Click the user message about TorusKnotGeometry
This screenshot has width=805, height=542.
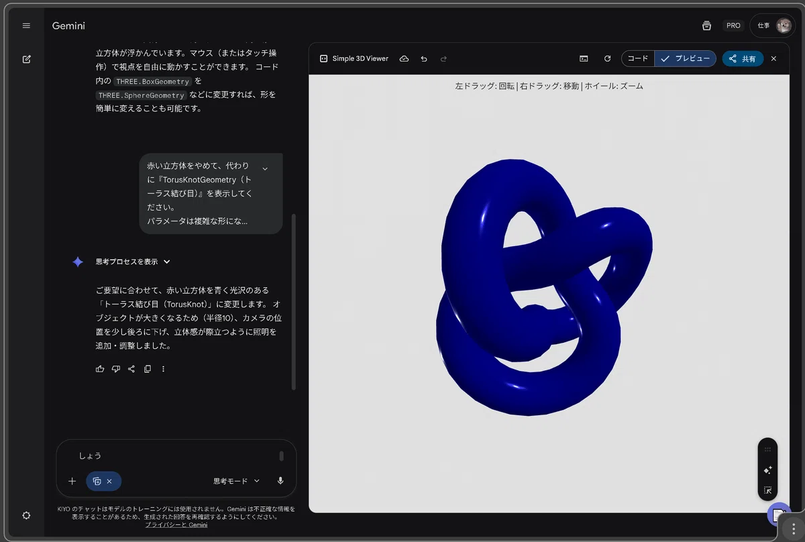[x=211, y=193]
